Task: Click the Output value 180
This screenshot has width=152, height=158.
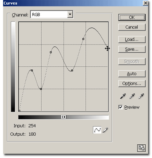Action: 32,134
